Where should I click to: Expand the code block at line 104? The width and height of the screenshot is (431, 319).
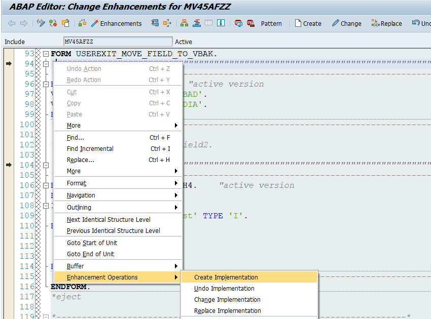click(x=46, y=165)
